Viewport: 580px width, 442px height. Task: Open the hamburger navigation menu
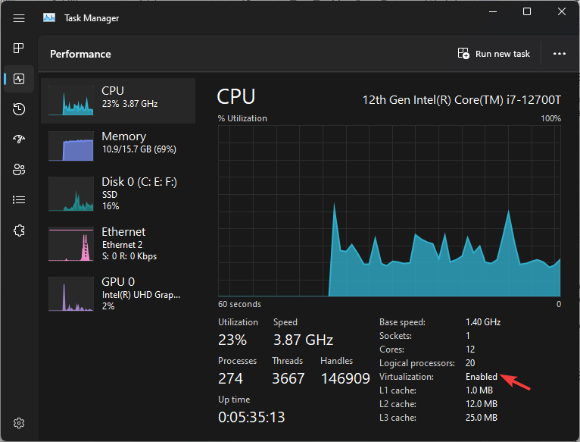coord(19,18)
